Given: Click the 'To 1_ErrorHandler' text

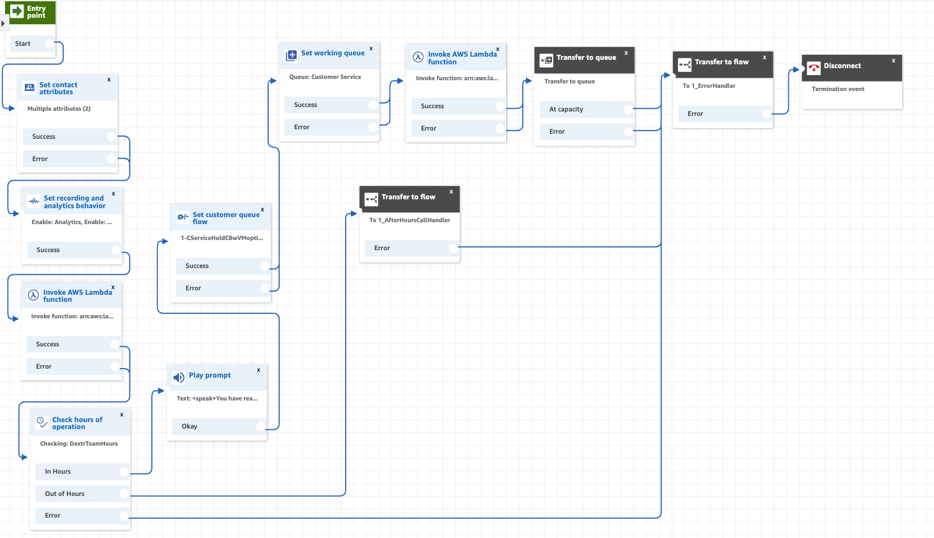Looking at the screenshot, I should coord(709,86).
